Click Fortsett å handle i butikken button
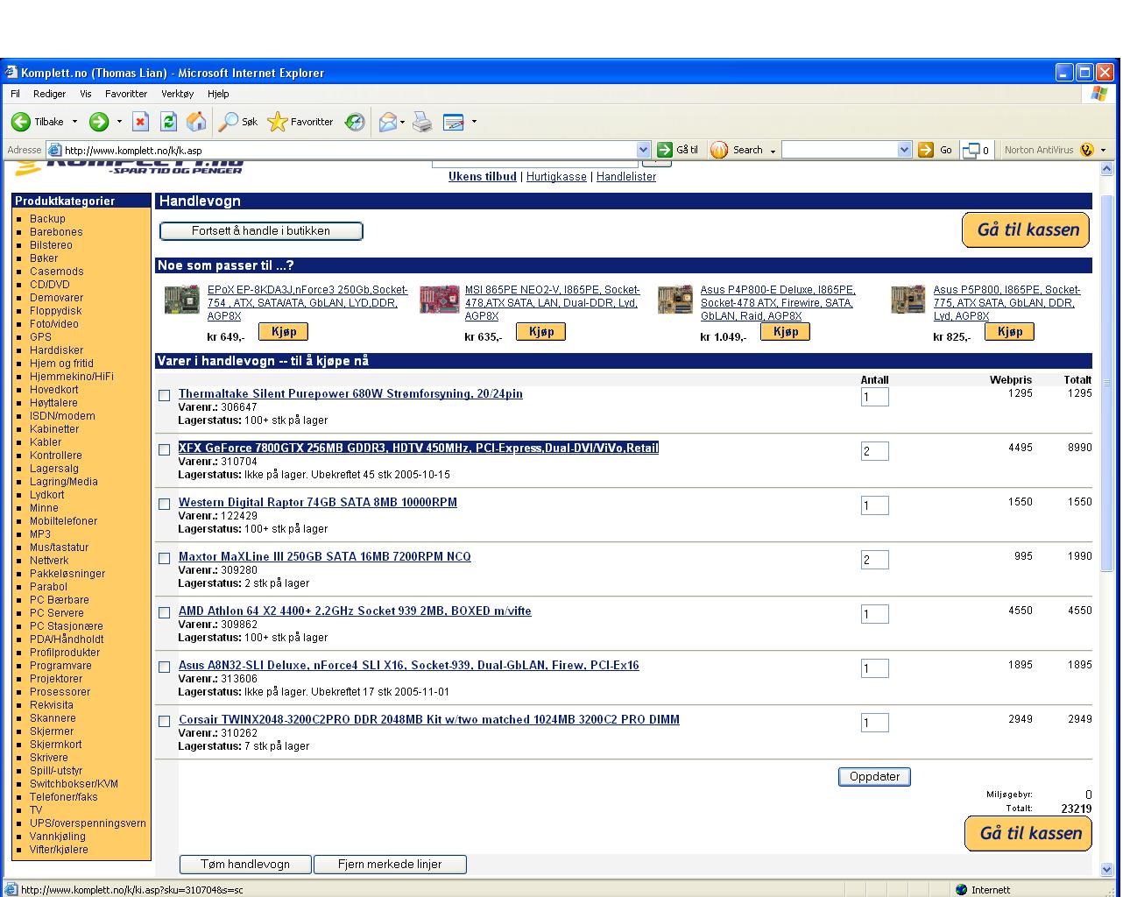 (x=261, y=231)
